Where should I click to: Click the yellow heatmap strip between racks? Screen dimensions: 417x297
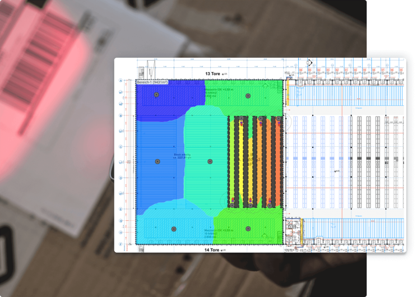click(241, 163)
